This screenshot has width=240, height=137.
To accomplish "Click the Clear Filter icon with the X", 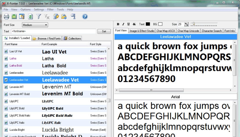I will 47,17.
